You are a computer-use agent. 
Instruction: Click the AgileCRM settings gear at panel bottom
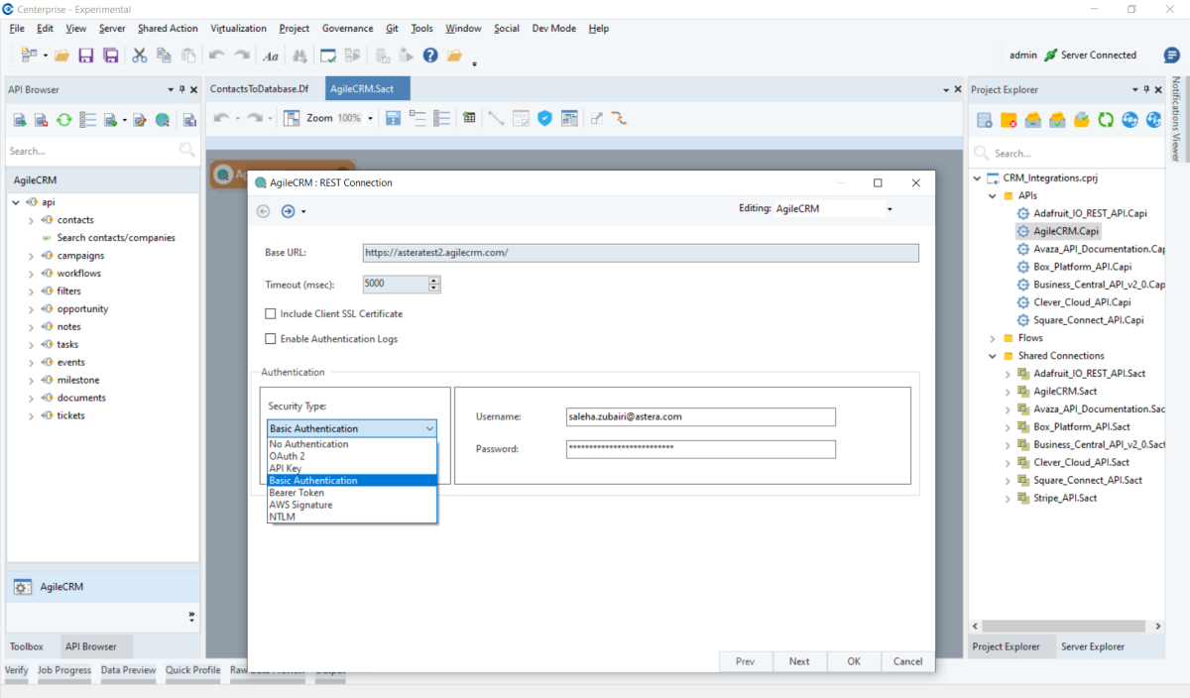click(x=22, y=586)
